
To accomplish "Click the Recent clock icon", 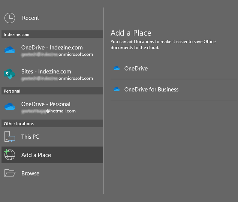I will pyautogui.click(x=9, y=18).
